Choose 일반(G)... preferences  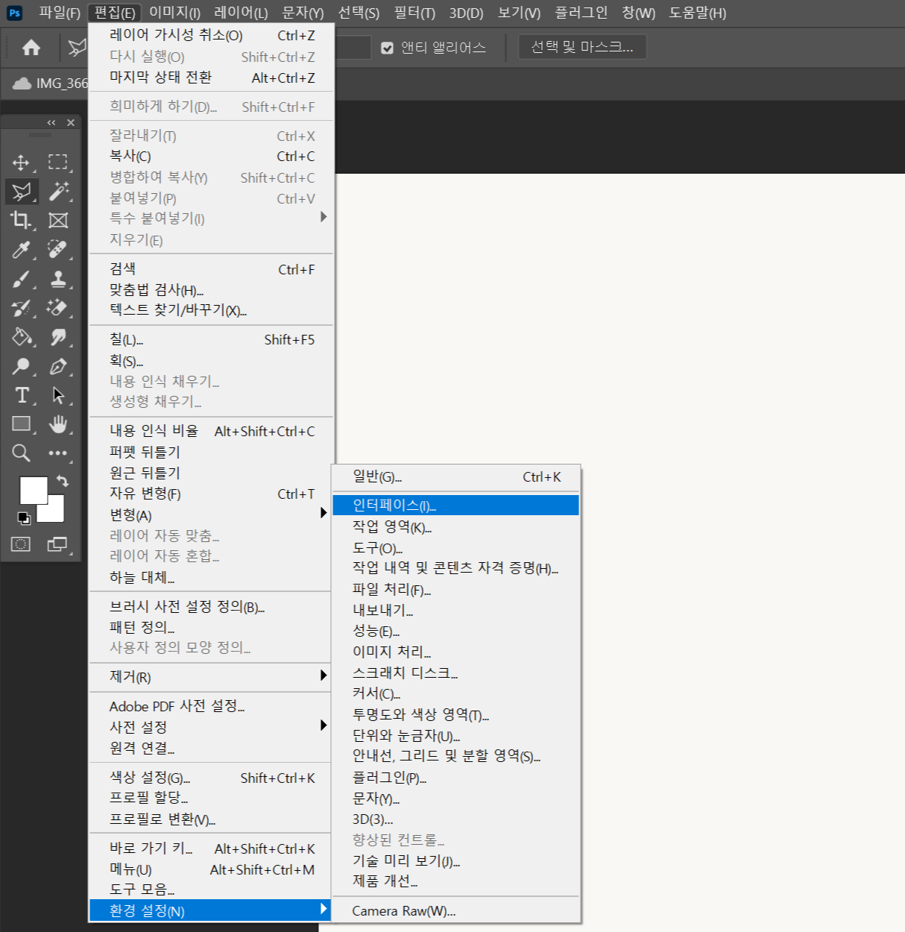455,477
